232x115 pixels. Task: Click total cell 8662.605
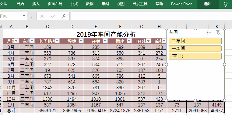(72, 110)
